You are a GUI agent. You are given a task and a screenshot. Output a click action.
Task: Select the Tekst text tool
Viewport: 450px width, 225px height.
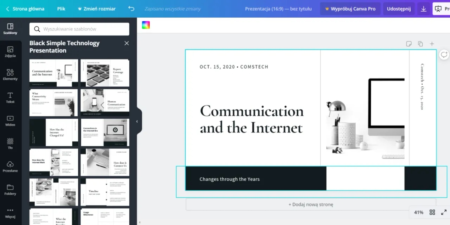point(10,98)
